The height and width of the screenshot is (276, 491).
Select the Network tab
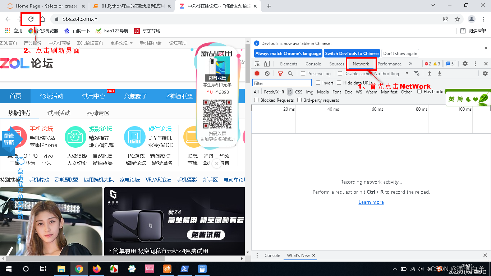pyautogui.click(x=361, y=64)
